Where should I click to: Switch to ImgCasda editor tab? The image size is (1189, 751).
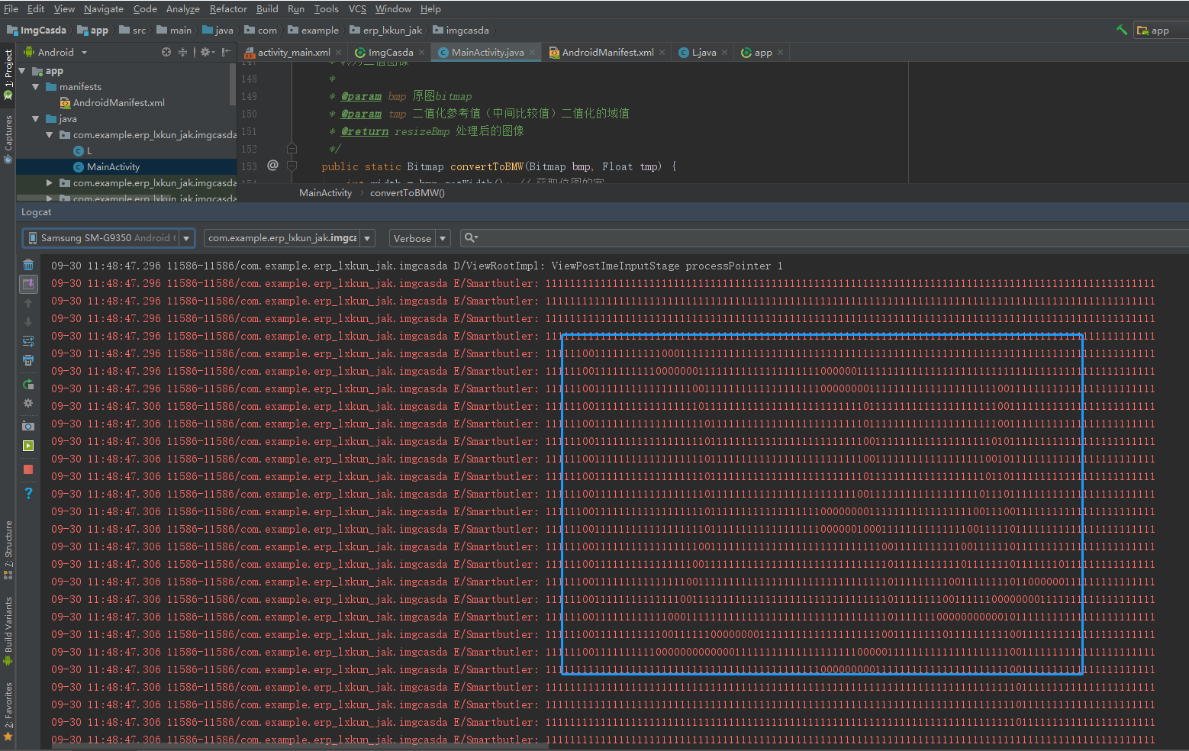click(x=390, y=52)
